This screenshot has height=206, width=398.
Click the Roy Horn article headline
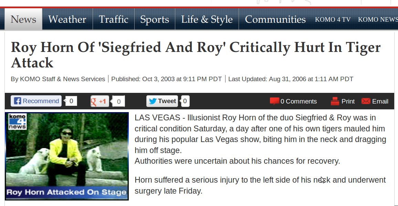click(196, 55)
